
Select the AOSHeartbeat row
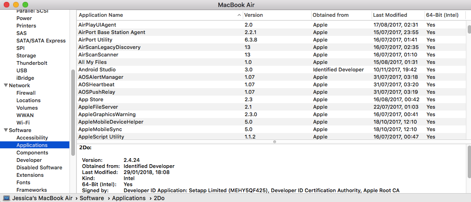coord(271,84)
